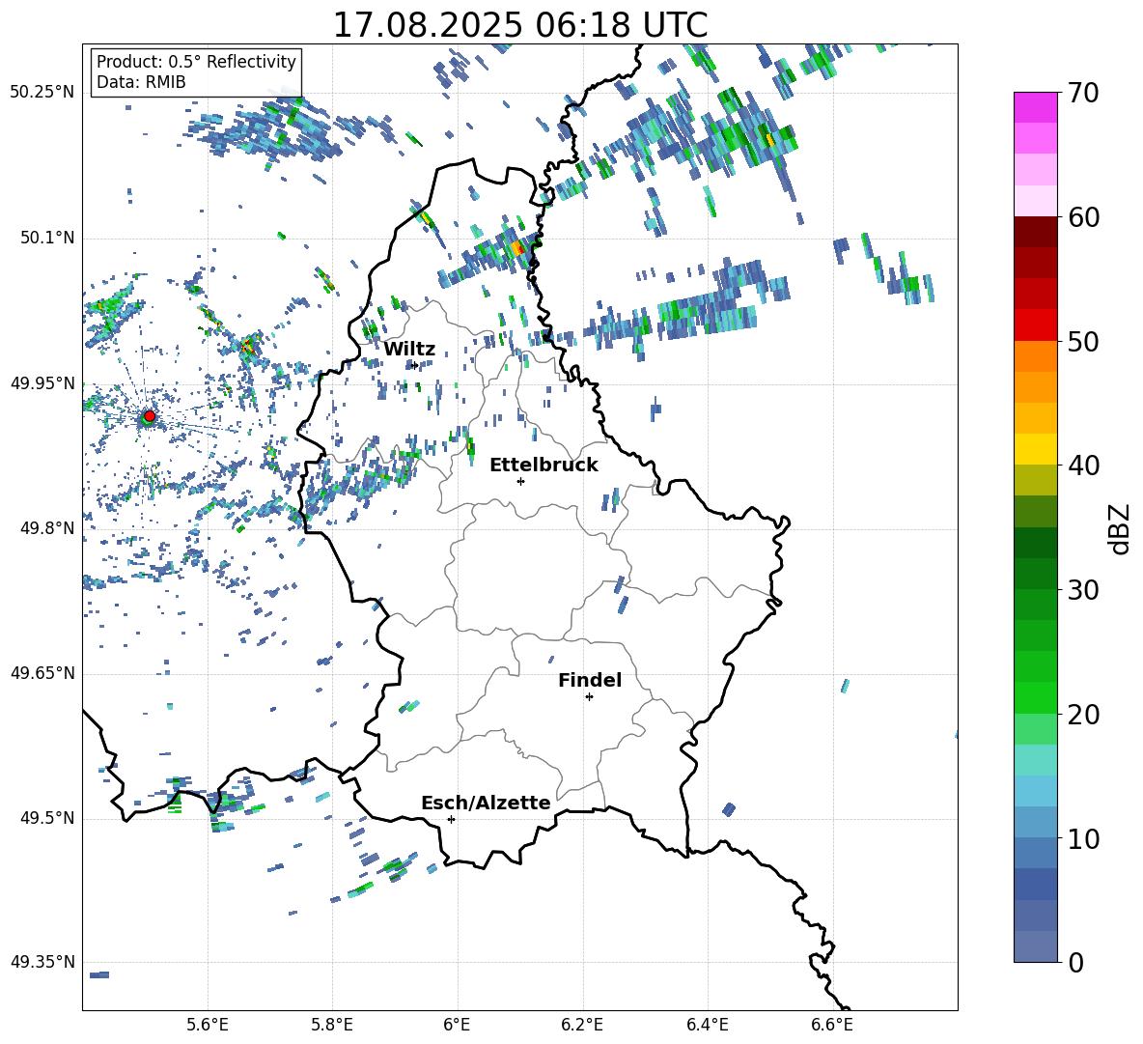1143x1044 pixels.
Task: Click the title 17.08.2025 06:18 UTC
Action: (520, 25)
